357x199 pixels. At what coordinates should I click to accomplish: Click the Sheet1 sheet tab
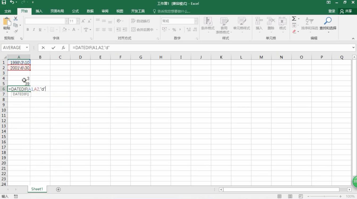click(x=37, y=189)
